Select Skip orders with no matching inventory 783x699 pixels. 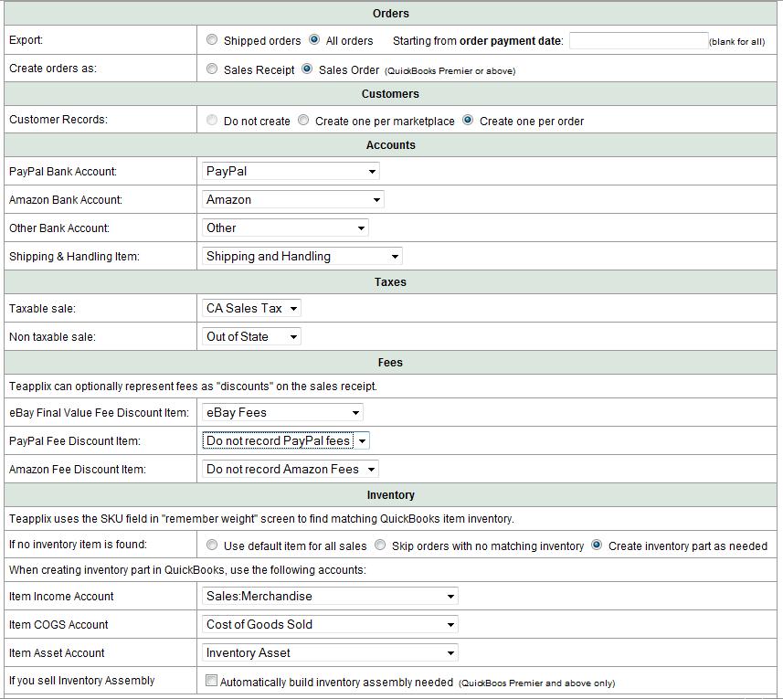click(x=380, y=545)
